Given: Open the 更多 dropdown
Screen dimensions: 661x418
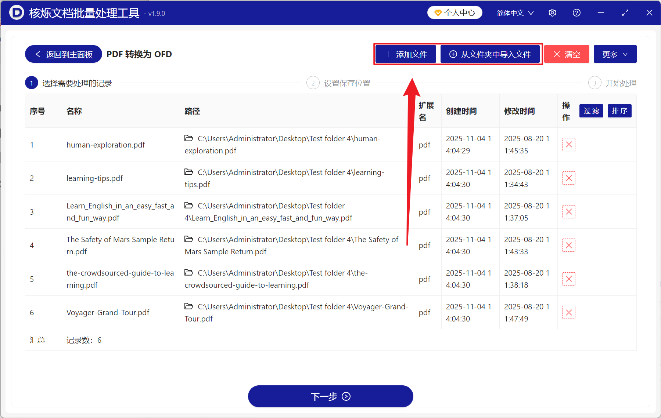Looking at the screenshot, I should 615,54.
